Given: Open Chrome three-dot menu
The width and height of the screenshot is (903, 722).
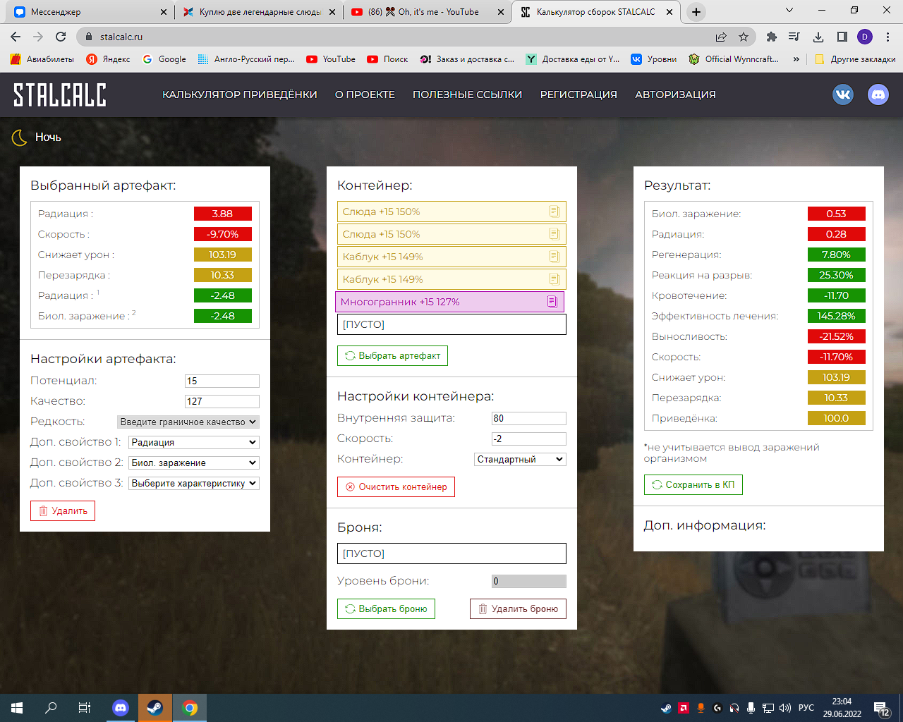Looking at the screenshot, I should (x=887, y=37).
